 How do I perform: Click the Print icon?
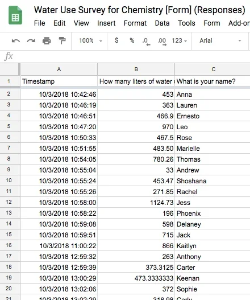click(x=47, y=41)
